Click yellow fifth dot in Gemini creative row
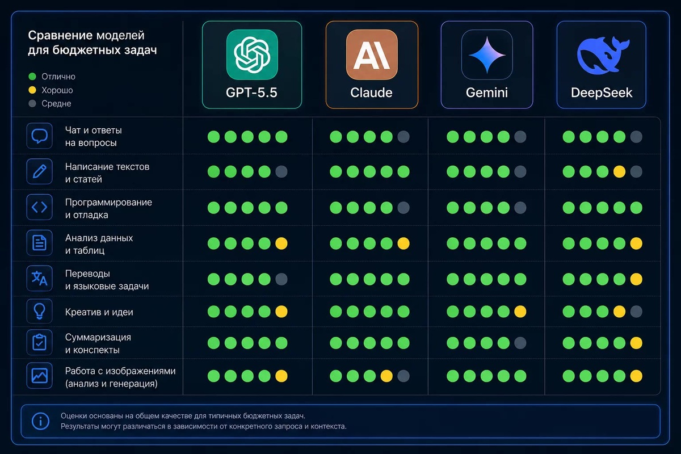Screen dimensions: 681x454 [x=520, y=312]
